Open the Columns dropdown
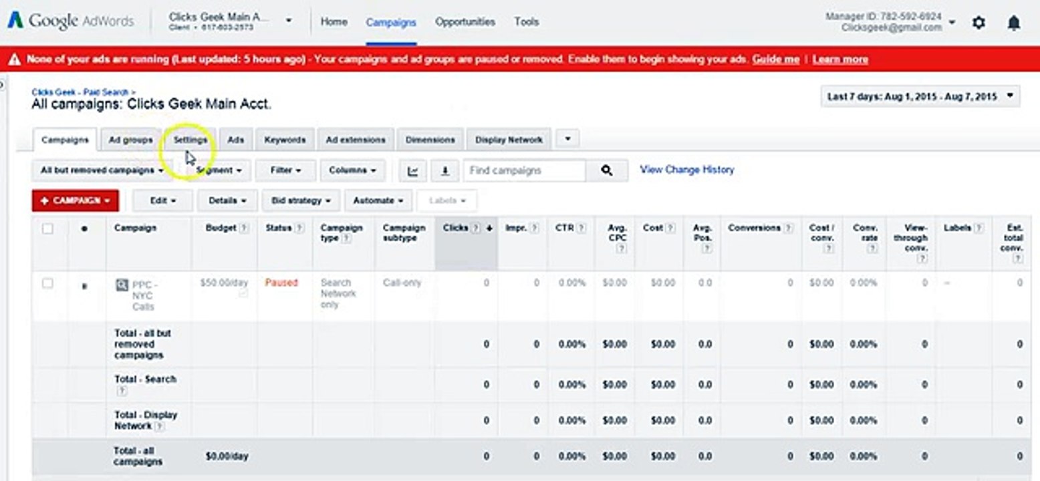This screenshot has width=1040, height=481. 353,170
